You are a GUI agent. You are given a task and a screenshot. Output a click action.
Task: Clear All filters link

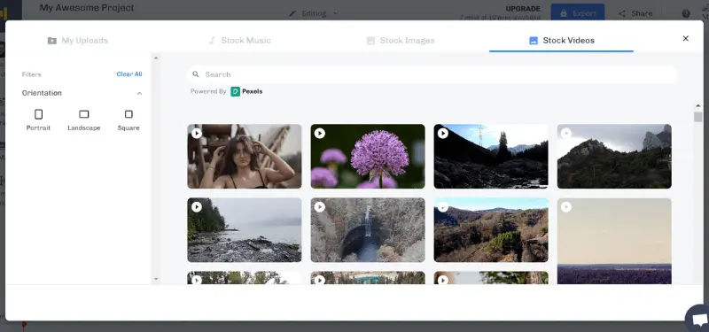pyautogui.click(x=129, y=74)
